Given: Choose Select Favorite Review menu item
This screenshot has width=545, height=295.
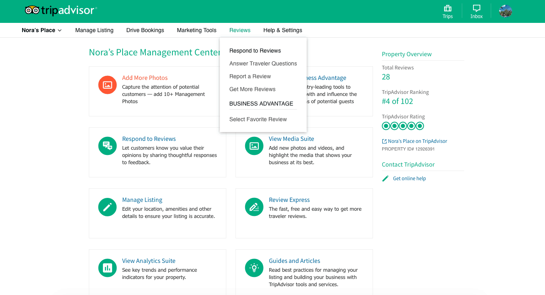Looking at the screenshot, I should tap(258, 119).
